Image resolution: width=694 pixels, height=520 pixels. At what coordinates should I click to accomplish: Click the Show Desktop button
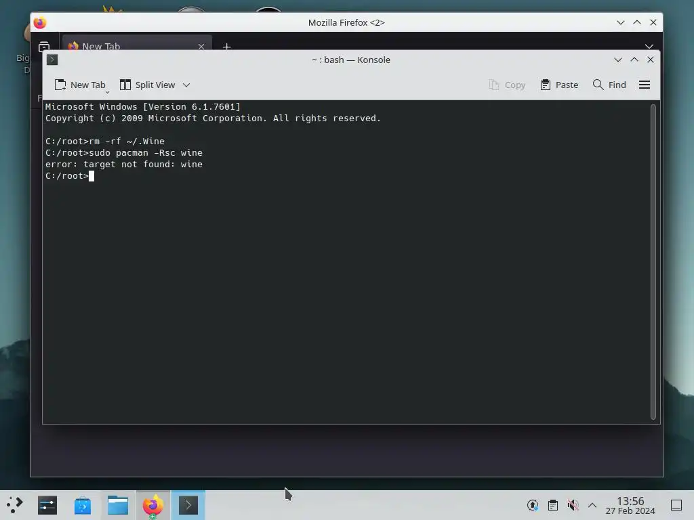pos(676,505)
